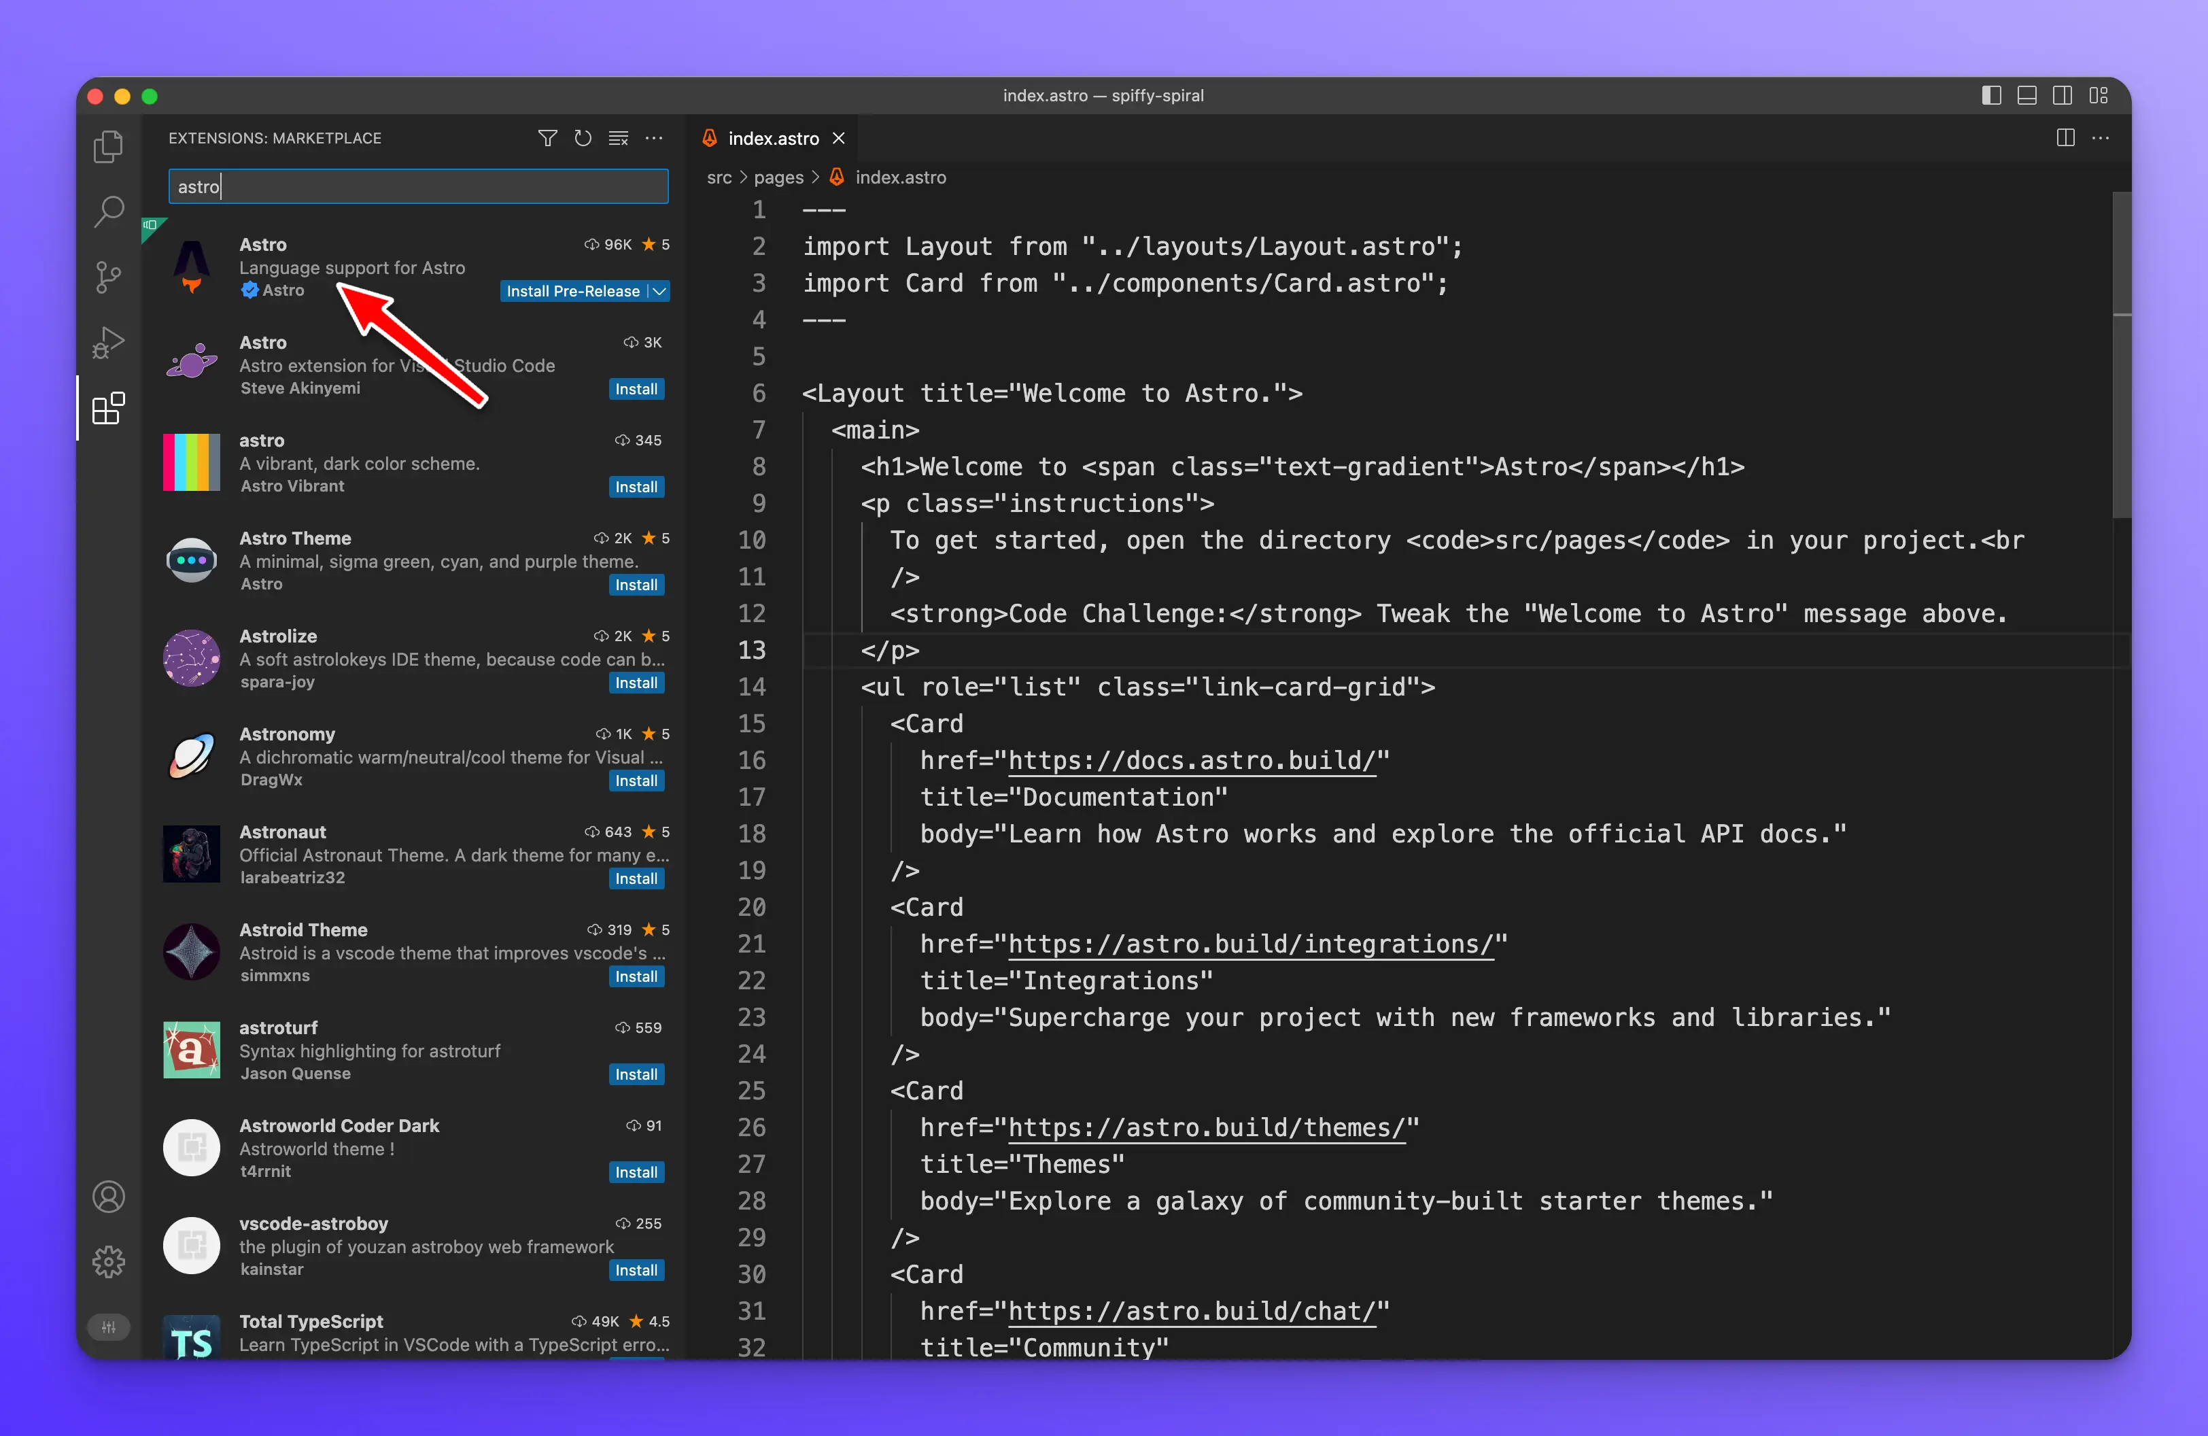Click the Astro Vibrant color bars icon

click(x=191, y=462)
